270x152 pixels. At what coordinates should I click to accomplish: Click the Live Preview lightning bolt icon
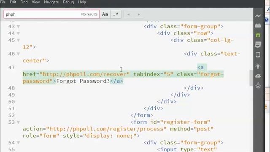[x=258, y=16]
